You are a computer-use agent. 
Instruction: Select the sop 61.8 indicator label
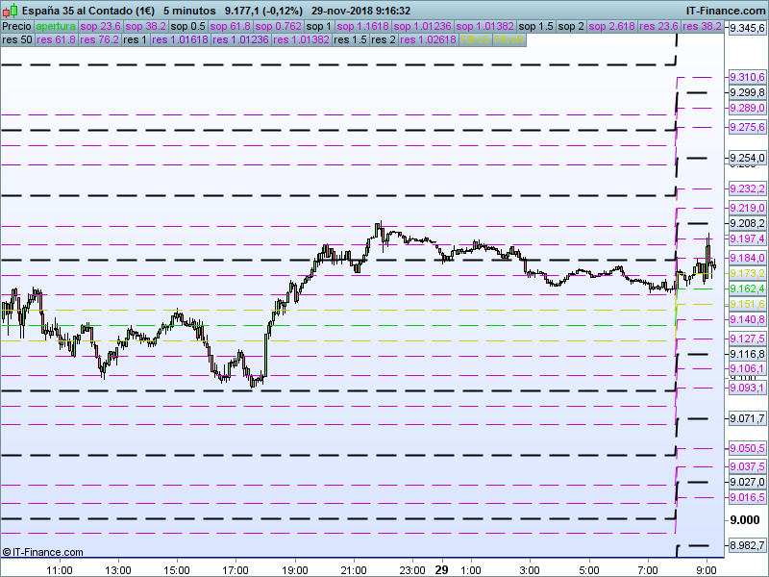pyautogui.click(x=230, y=27)
